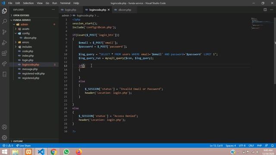Open dbcon.php in the explorer tree
Screen dimensions: 276x155
point(30,38)
